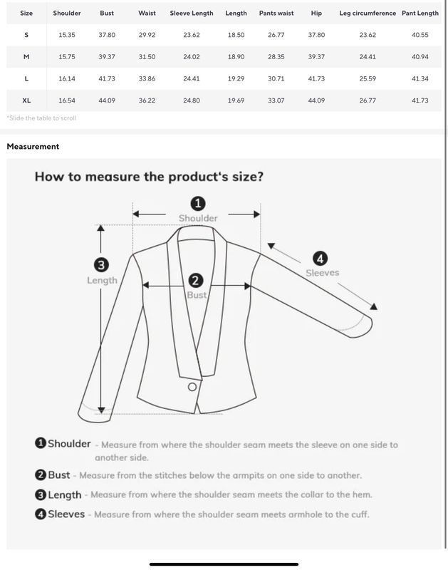This screenshot has height=570, width=448.
Task: Click the bullet 2 icon beside Bust description
Action: click(x=41, y=475)
